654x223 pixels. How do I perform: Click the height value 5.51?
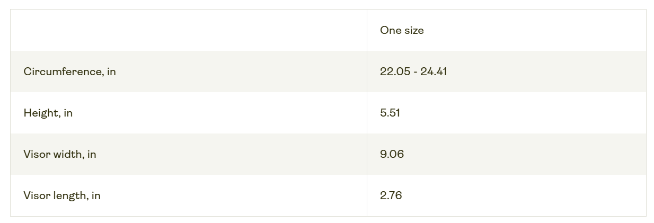tap(390, 113)
